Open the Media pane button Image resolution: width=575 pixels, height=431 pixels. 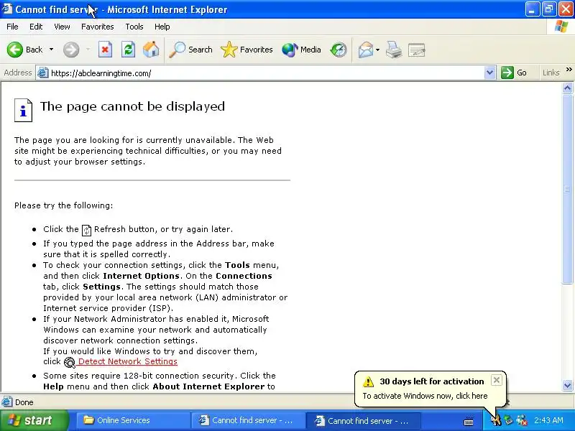click(301, 50)
